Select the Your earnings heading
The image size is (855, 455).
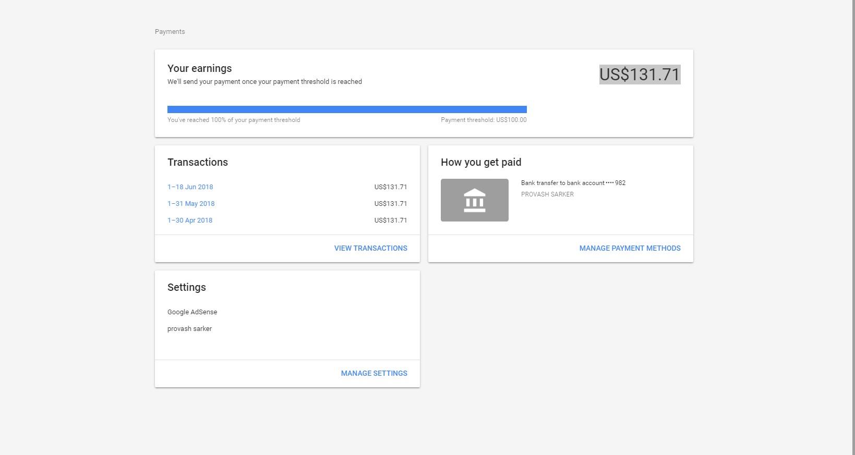point(199,69)
